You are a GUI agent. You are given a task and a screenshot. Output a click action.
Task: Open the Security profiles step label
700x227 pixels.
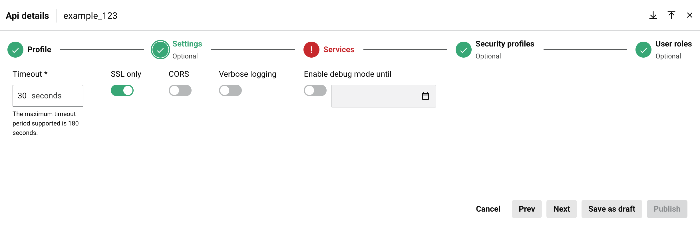tap(504, 44)
